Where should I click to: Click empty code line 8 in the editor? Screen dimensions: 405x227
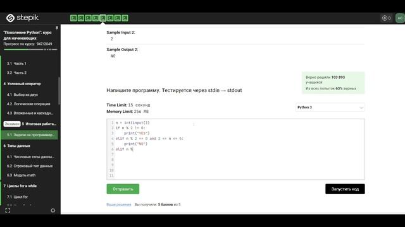(x=239, y=160)
